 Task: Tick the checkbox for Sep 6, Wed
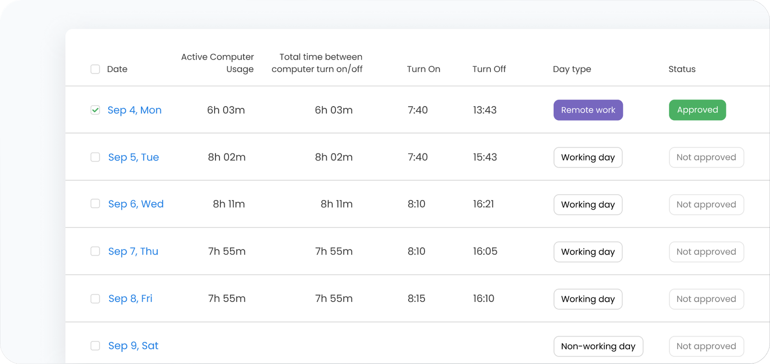tap(95, 204)
